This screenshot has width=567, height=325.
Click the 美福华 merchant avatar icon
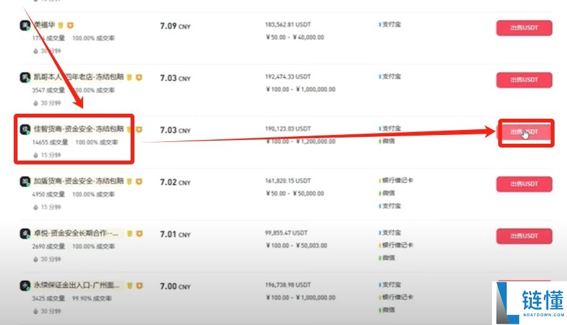click(26, 26)
